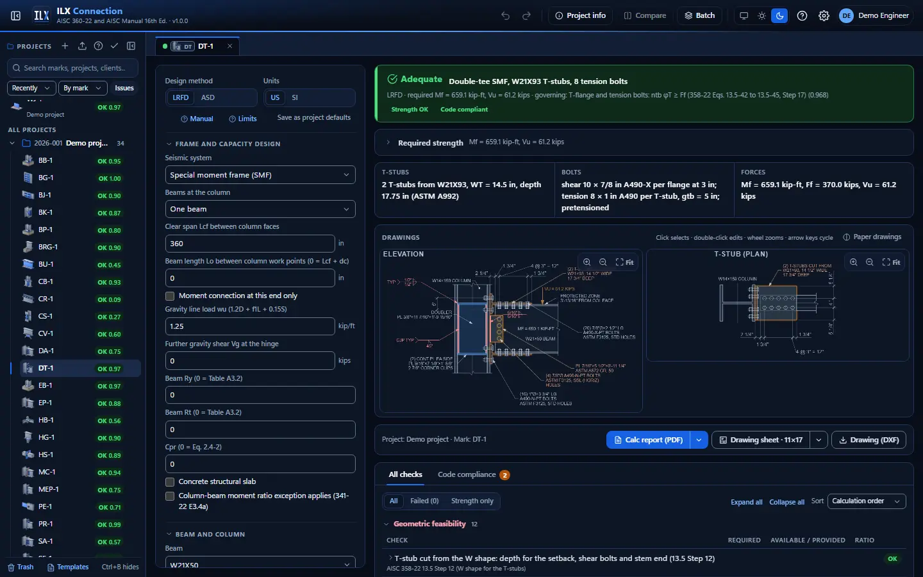Switch to the All checks tab
Image resolution: width=923 pixels, height=577 pixels.
[405, 474]
